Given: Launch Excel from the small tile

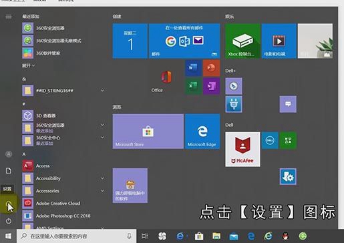Looking at the screenshot, I should pyautogui.click(x=193, y=86).
